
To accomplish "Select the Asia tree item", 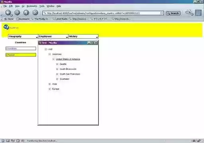I will [x=55, y=84].
